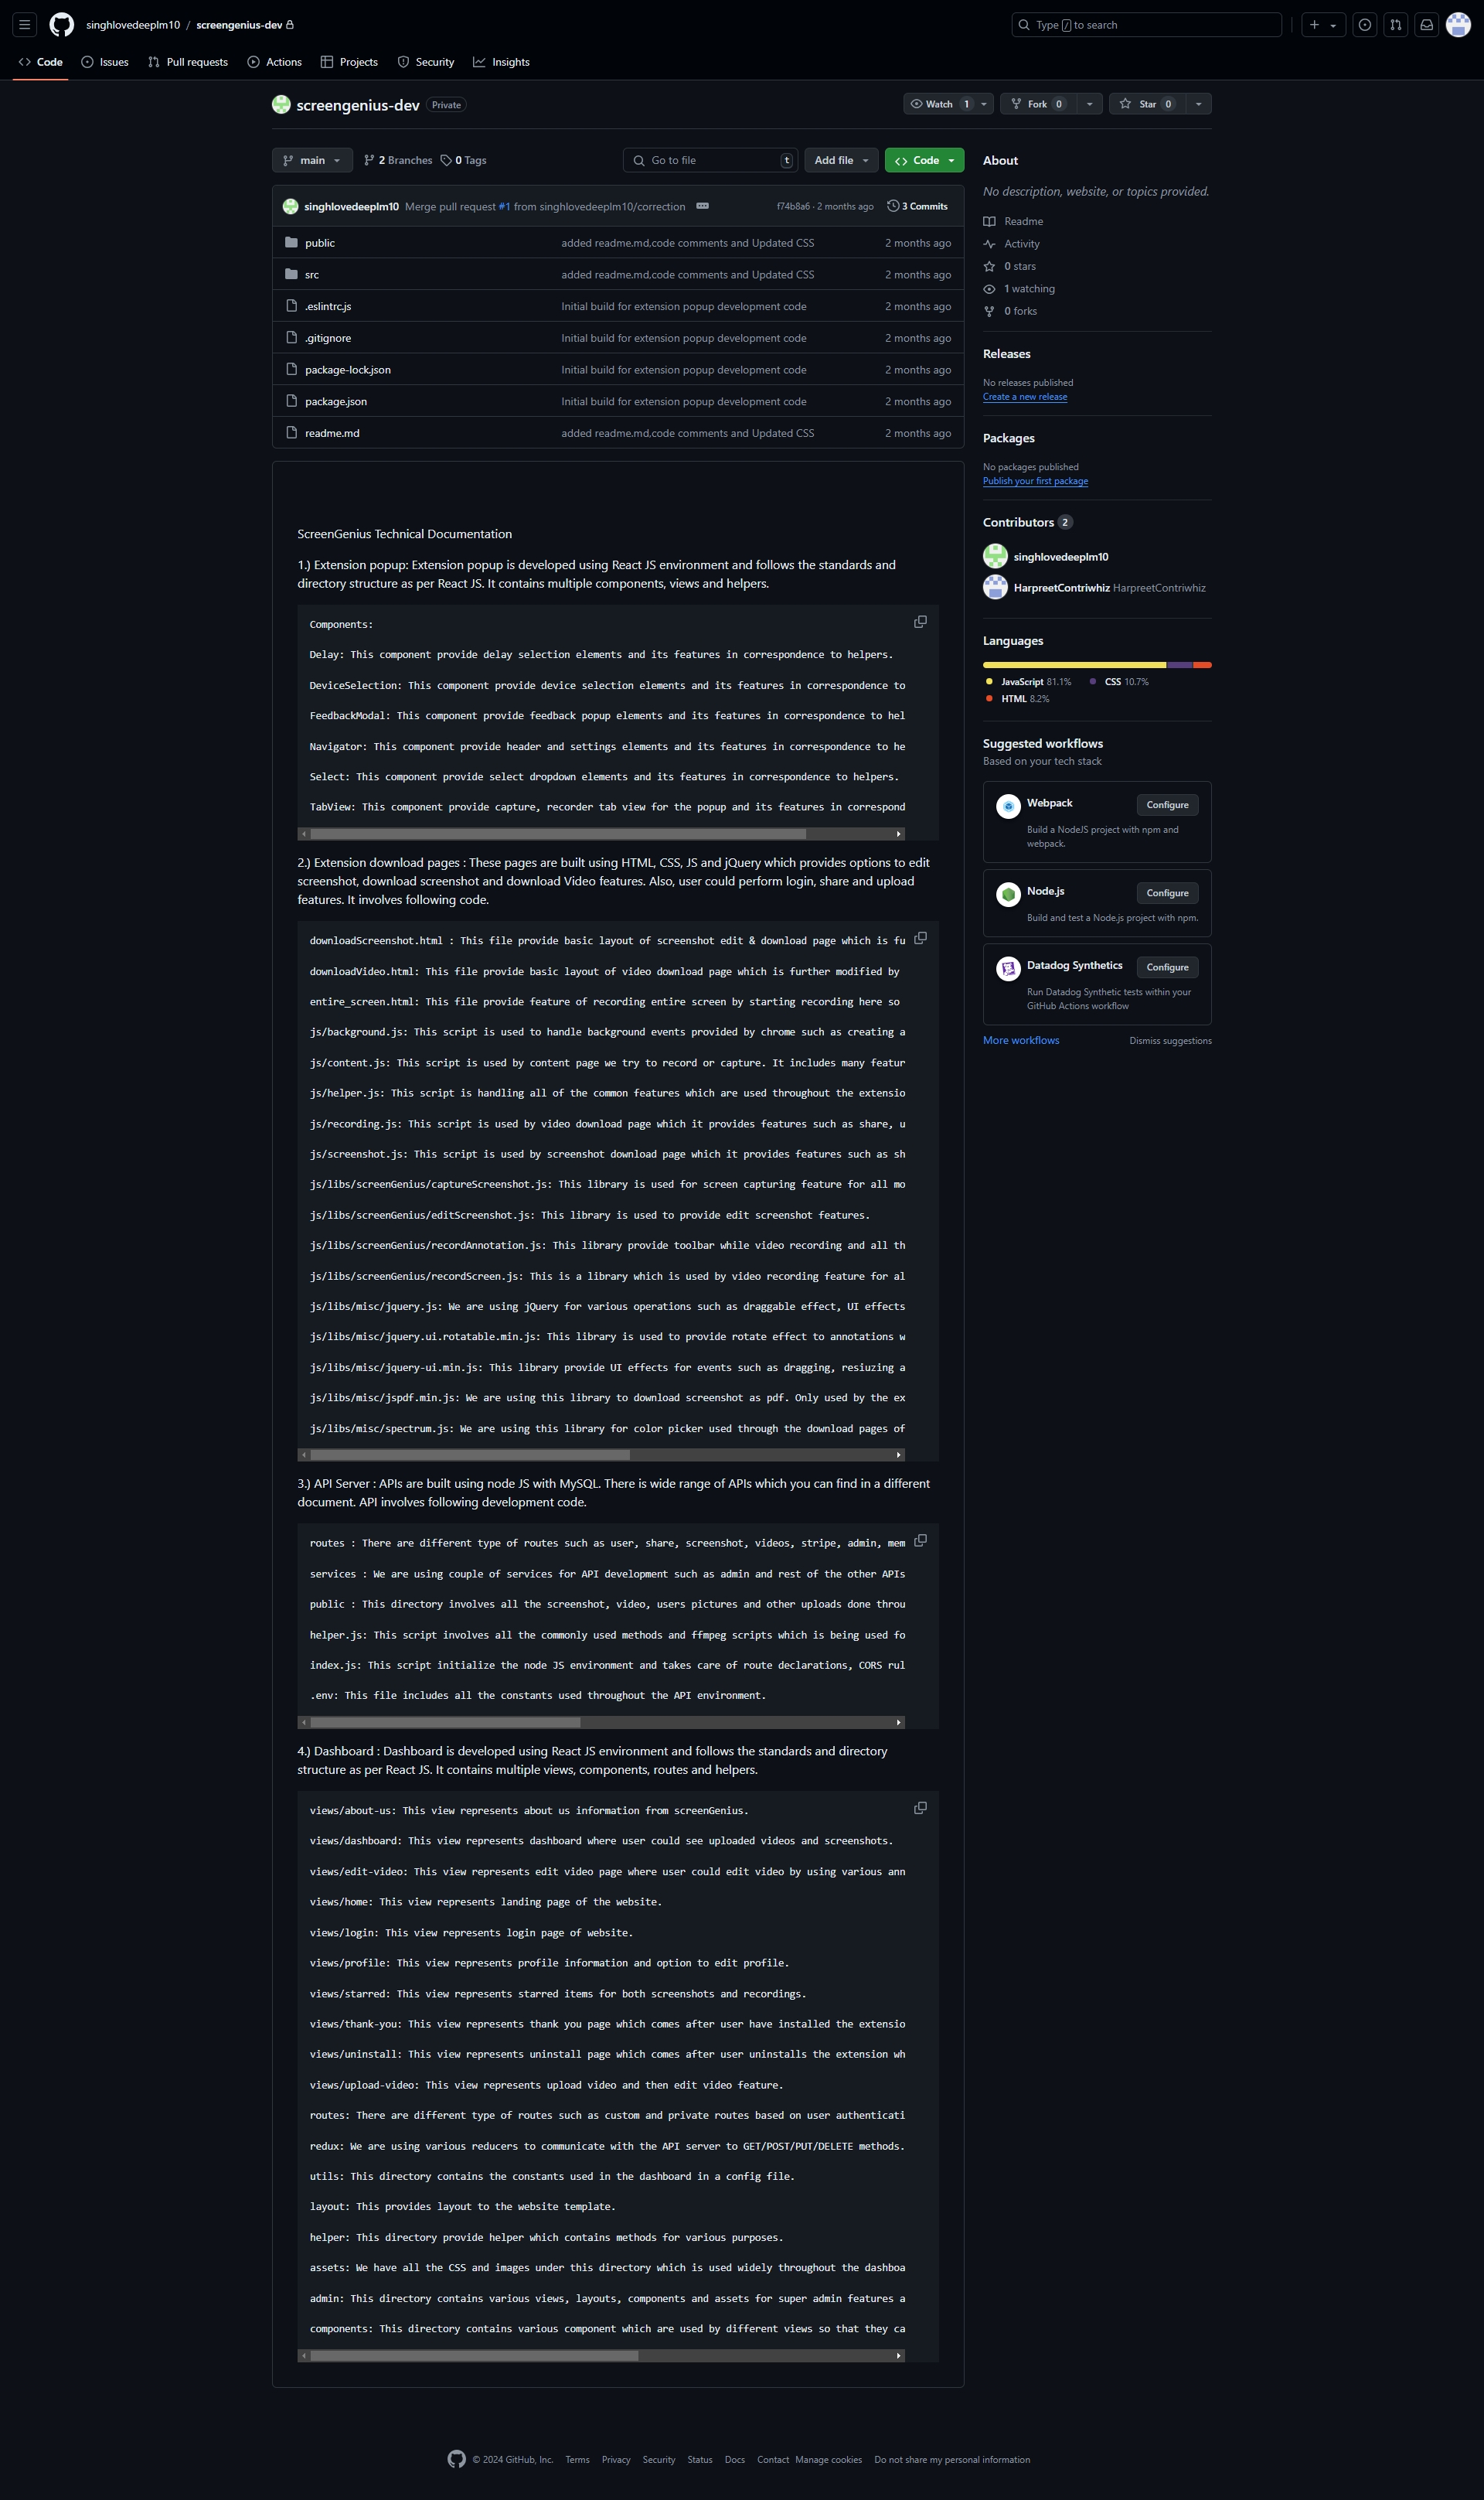The image size is (1484, 2500).
Task: Click the JavaScript segment of languages bar
Action: pyautogui.click(x=1074, y=665)
